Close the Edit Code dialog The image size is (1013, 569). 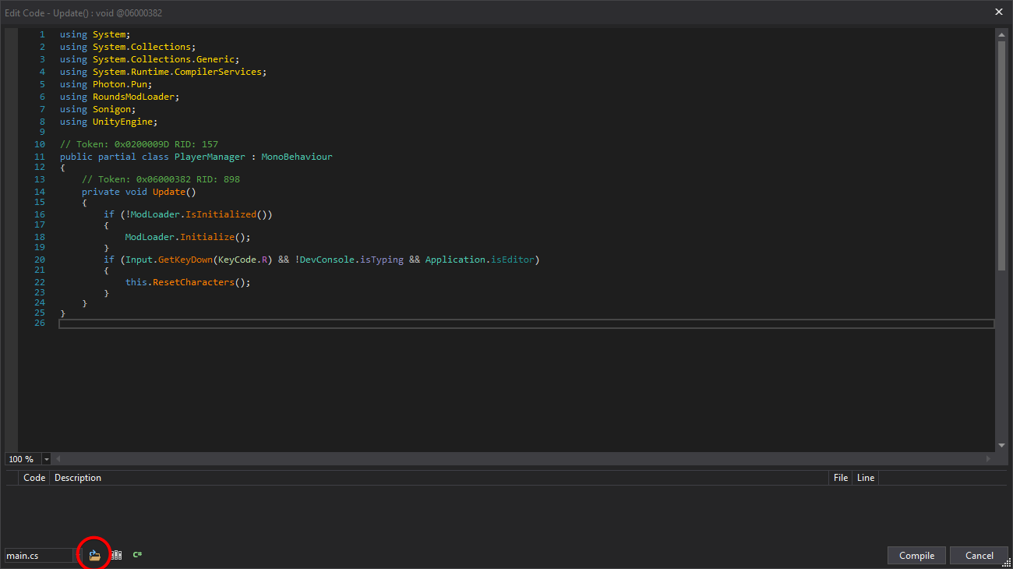click(1000, 12)
